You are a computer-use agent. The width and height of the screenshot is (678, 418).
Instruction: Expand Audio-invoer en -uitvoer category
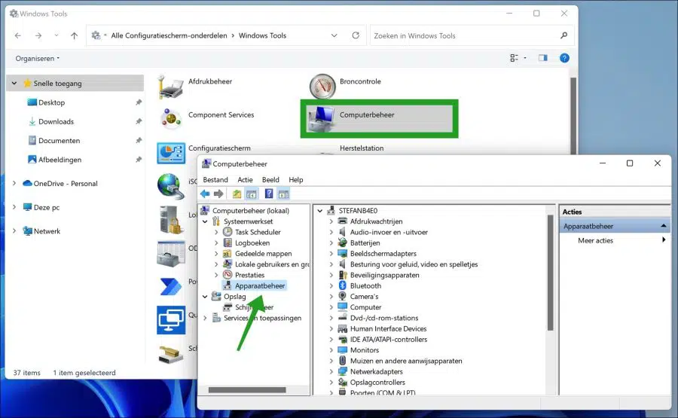click(x=331, y=232)
